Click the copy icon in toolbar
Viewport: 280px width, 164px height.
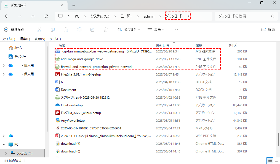[53, 30]
